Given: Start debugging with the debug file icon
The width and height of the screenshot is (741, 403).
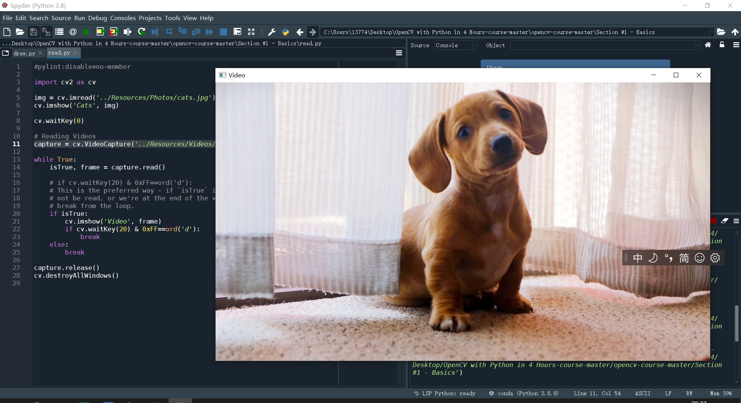Looking at the screenshot, I should coord(155,32).
